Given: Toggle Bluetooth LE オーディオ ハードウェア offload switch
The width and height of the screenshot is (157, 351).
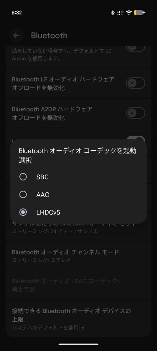Looking at the screenshot, I should coord(136,83).
